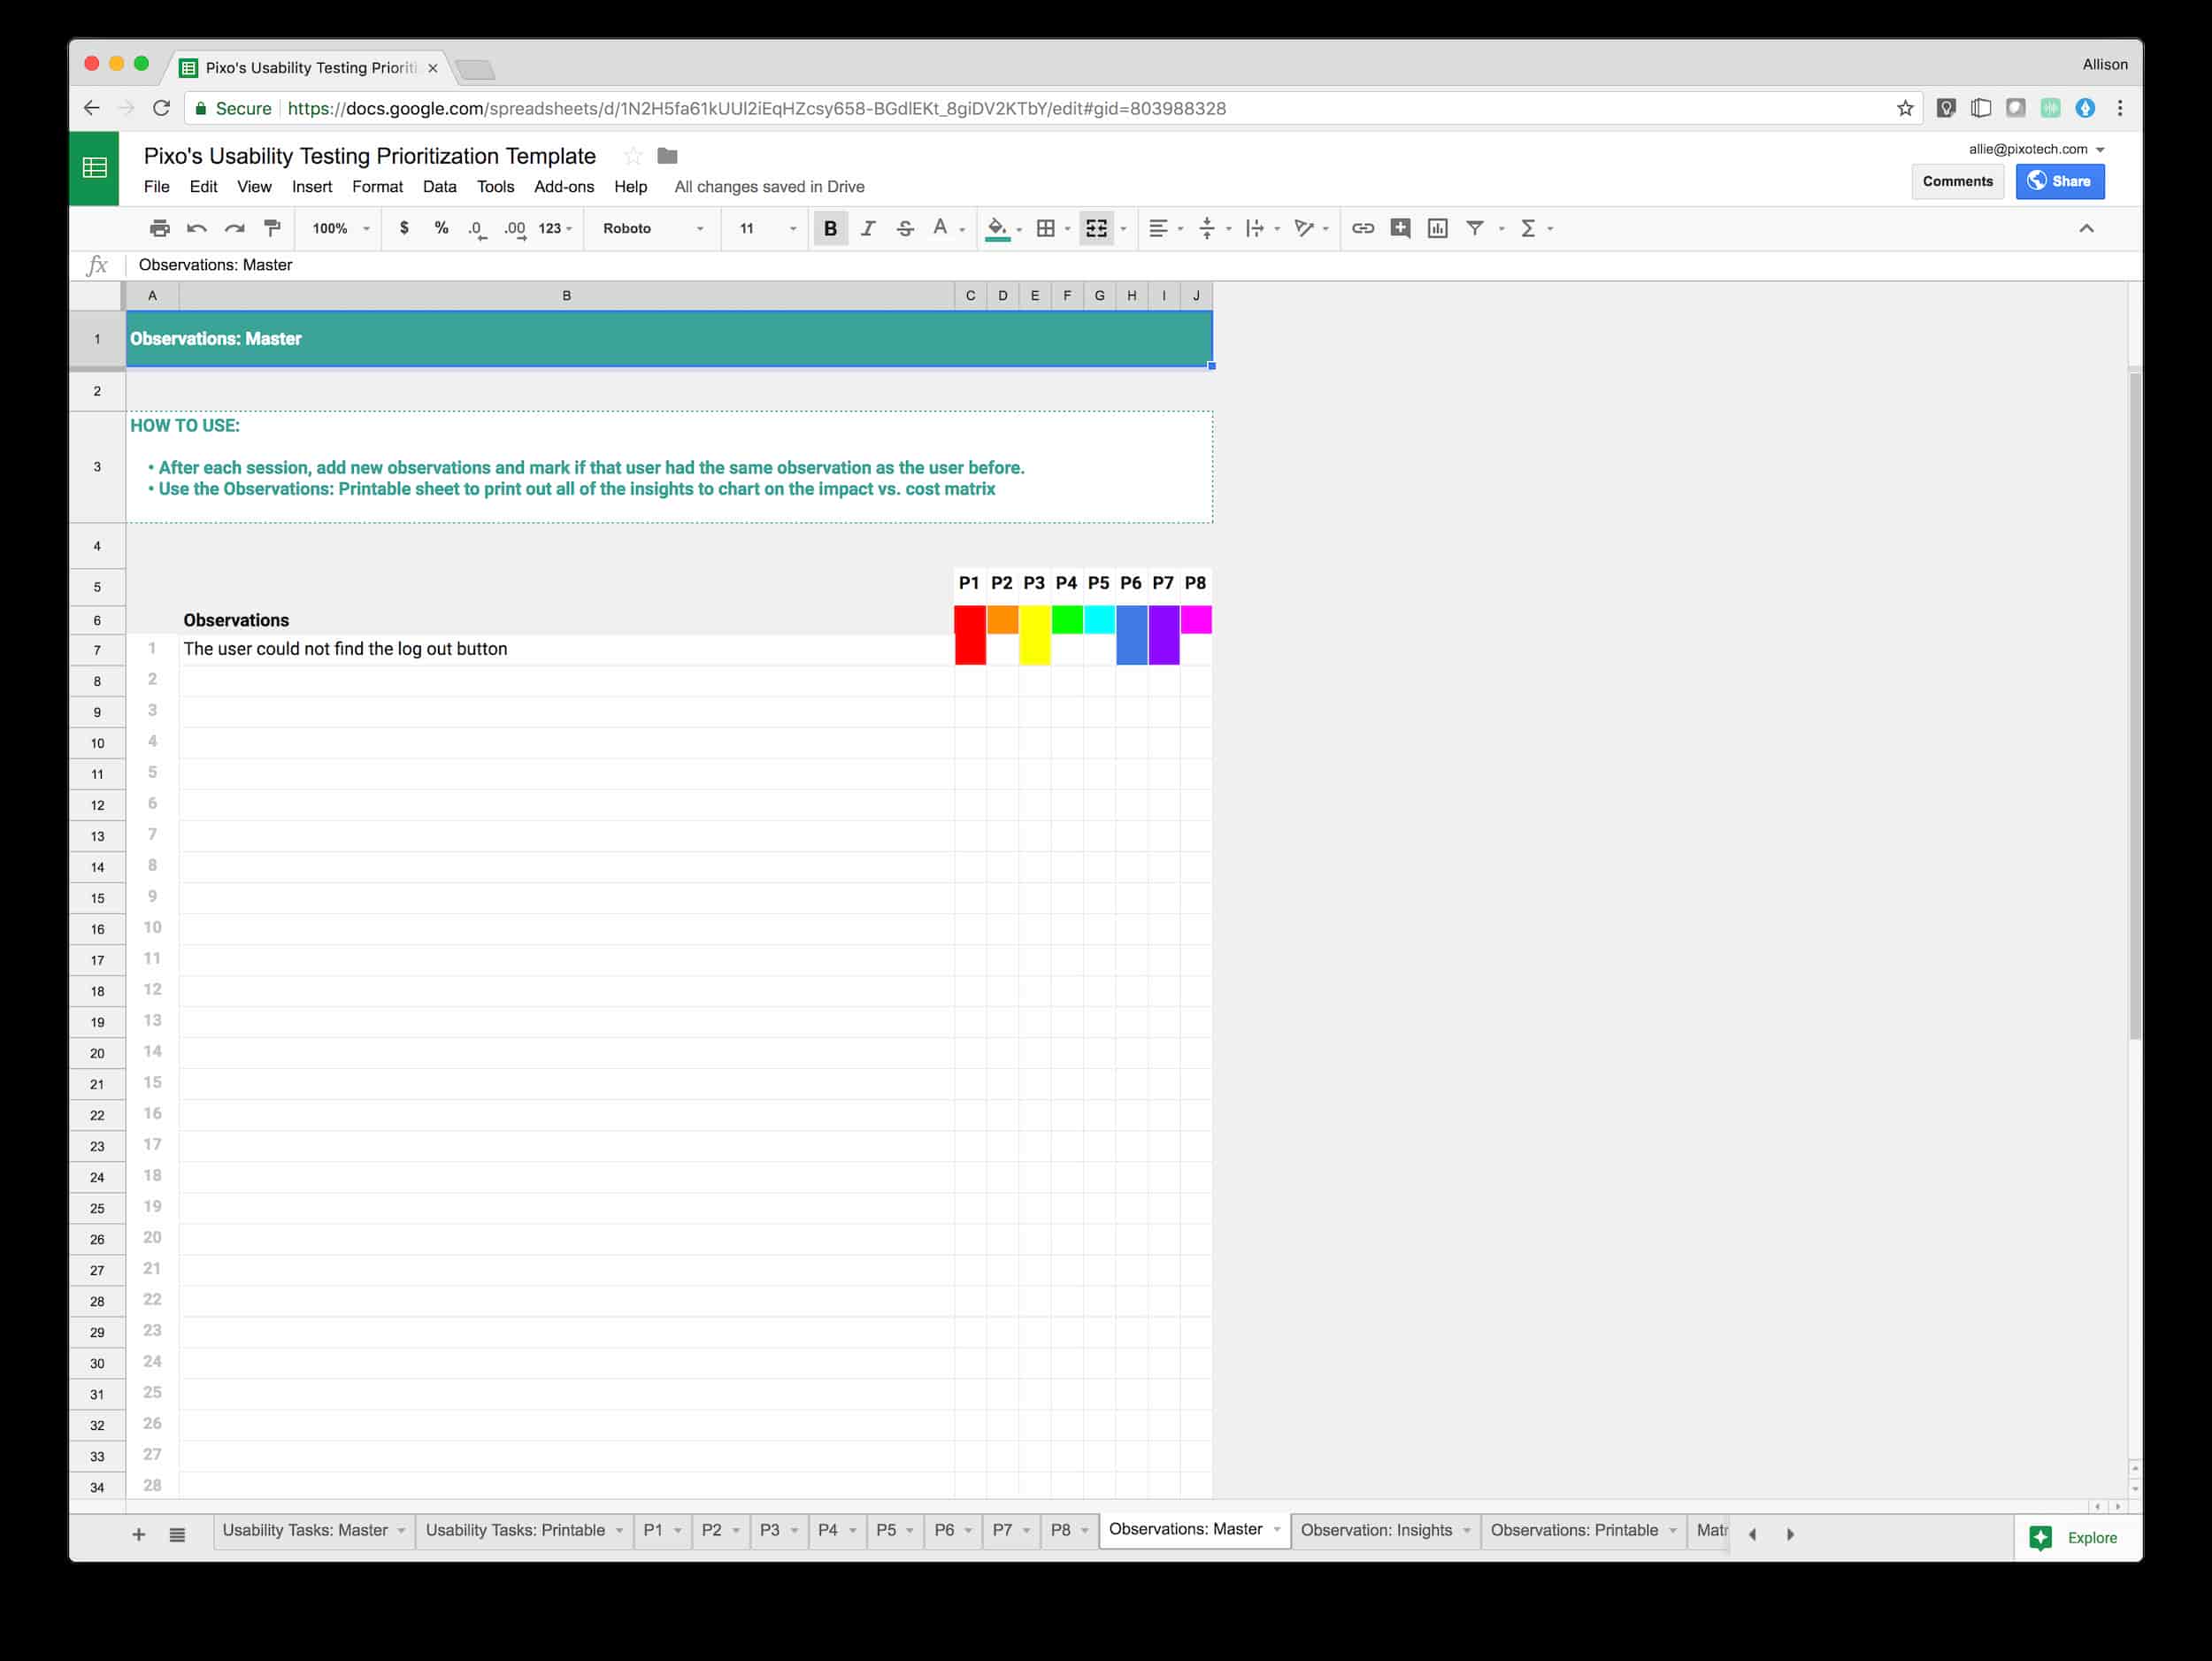Image resolution: width=2212 pixels, height=1661 pixels.
Task: Bookmark this page with star icon
Action: [1904, 108]
